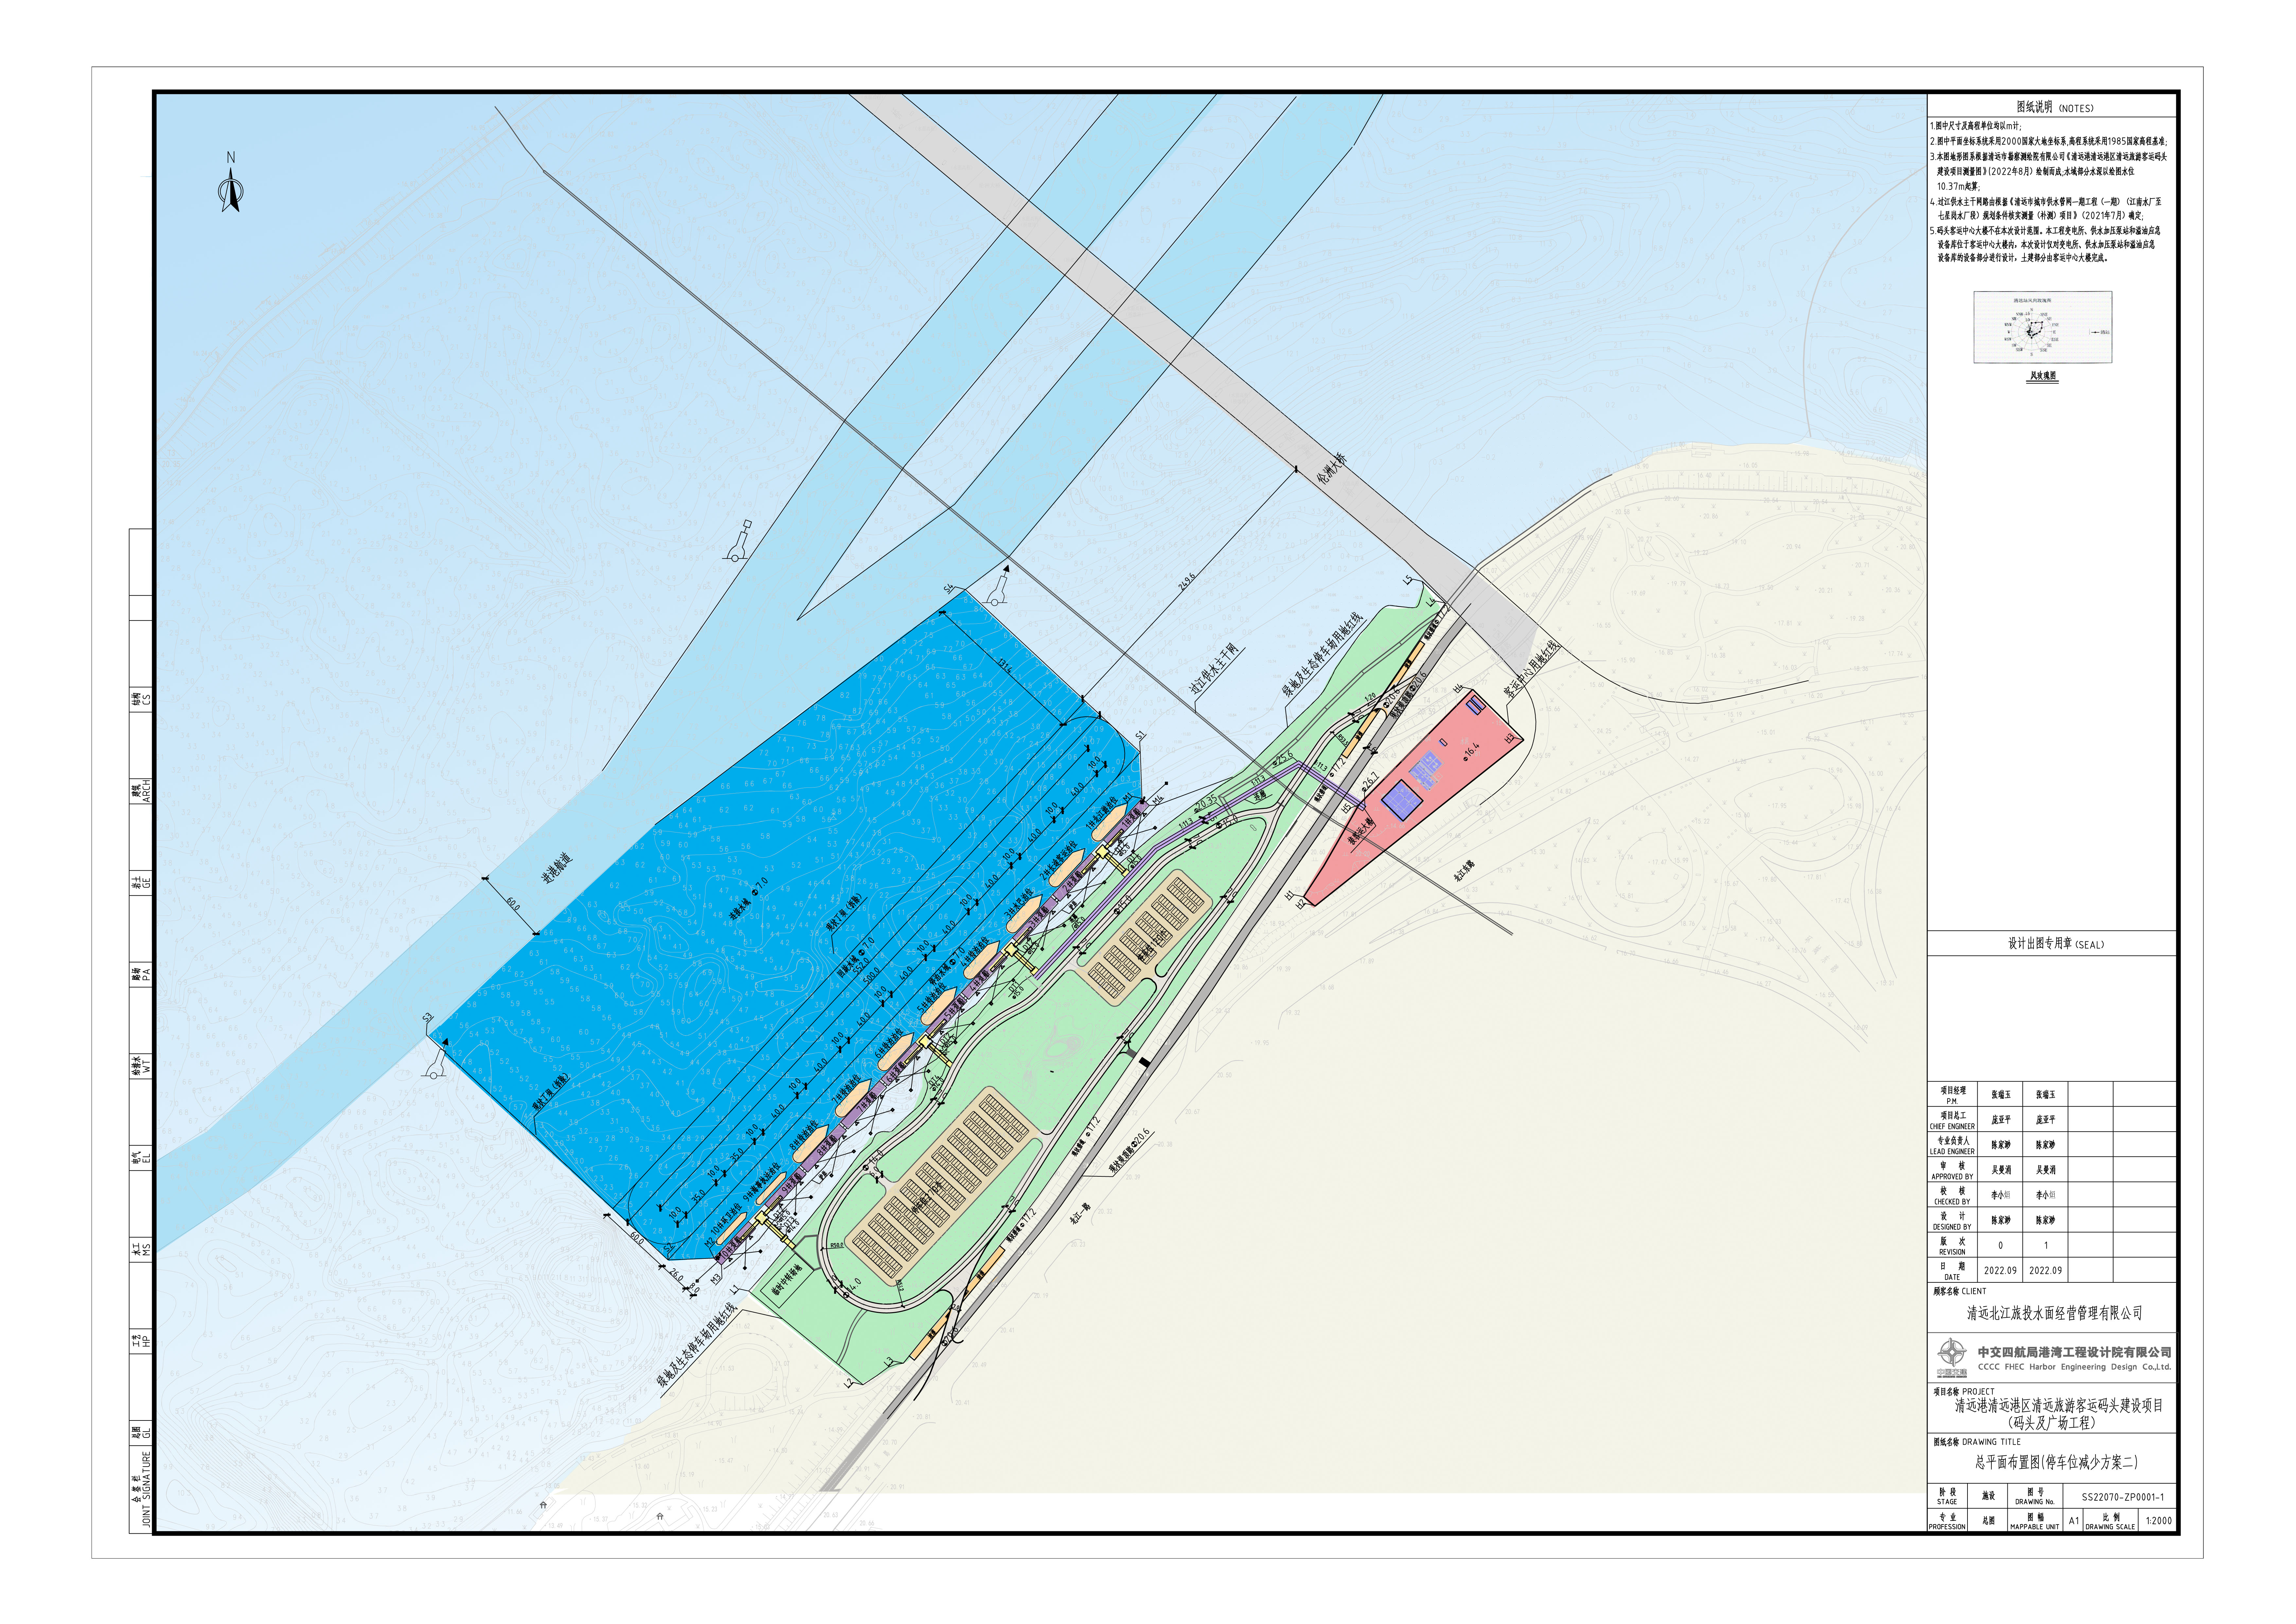Click drawing title '总平面布置图(停车位减少方案二)'

pos(2056,1462)
